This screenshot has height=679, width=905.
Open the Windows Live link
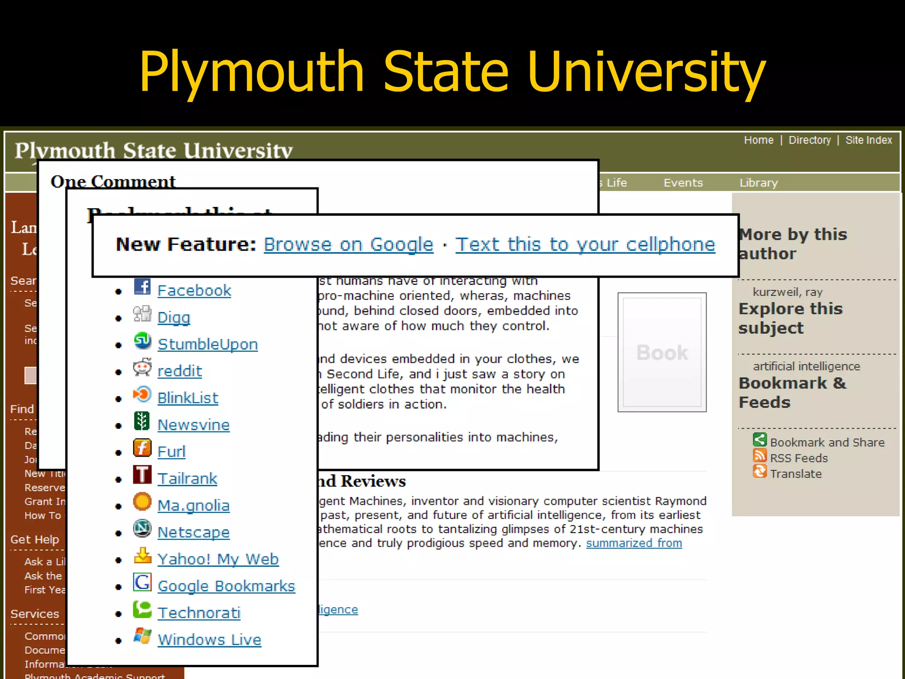209,640
